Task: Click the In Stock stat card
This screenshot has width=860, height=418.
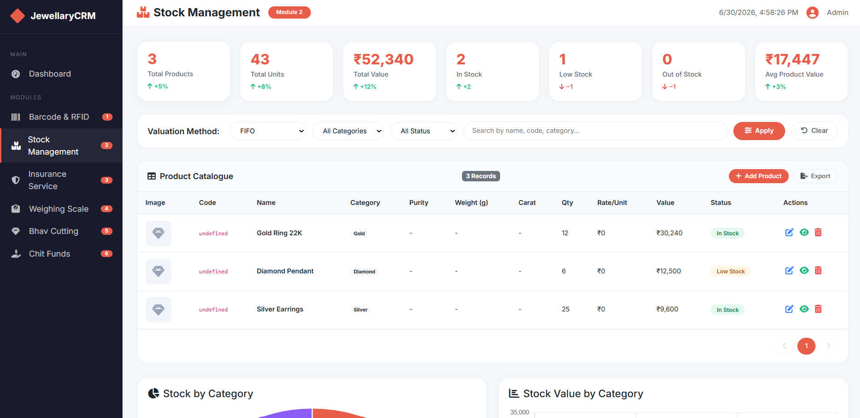Action: pyautogui.click(x=492, y=71)
